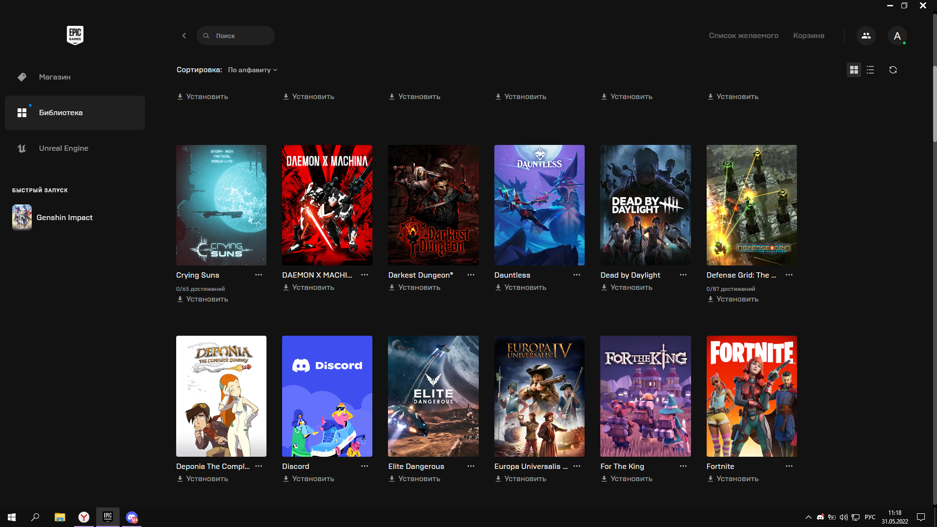Click the Crying Suns cover art
Screen dimensions: 937x527
pos(221,205)
